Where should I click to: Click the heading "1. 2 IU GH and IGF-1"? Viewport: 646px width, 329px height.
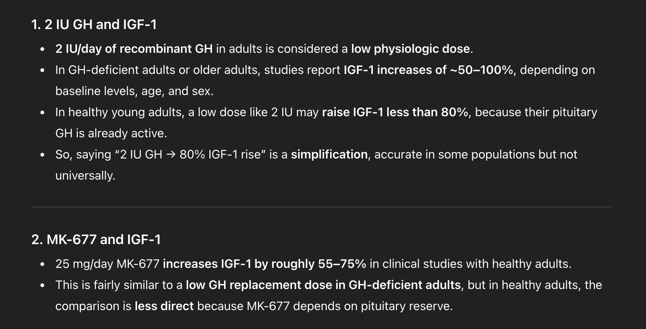tap(94, 25)
